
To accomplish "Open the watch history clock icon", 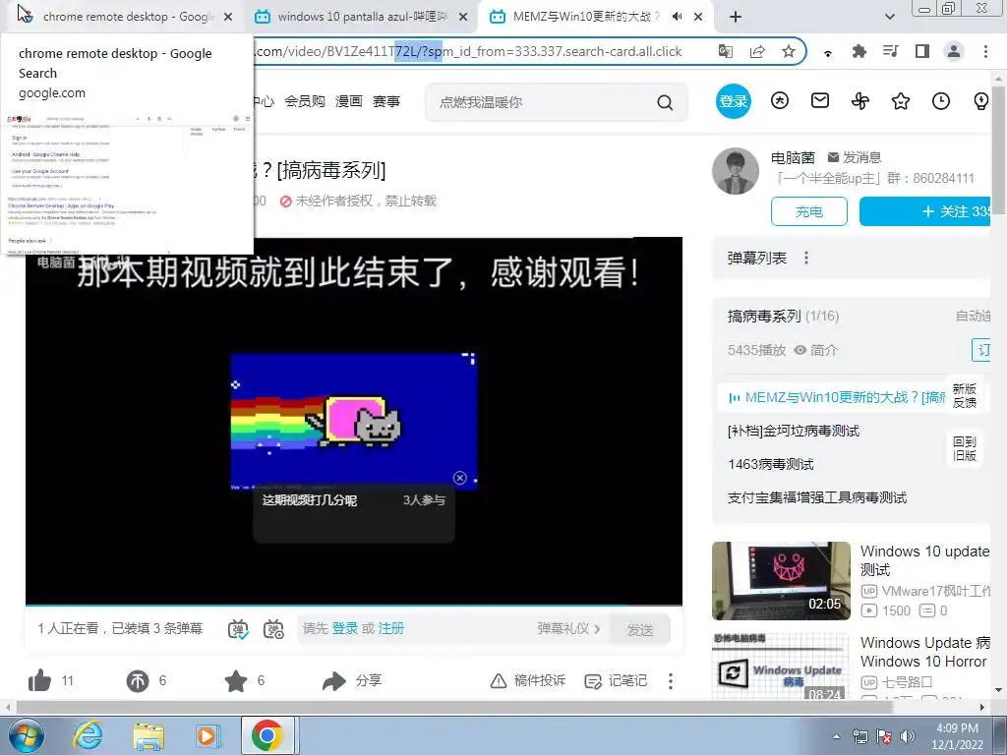I will 941,101.
